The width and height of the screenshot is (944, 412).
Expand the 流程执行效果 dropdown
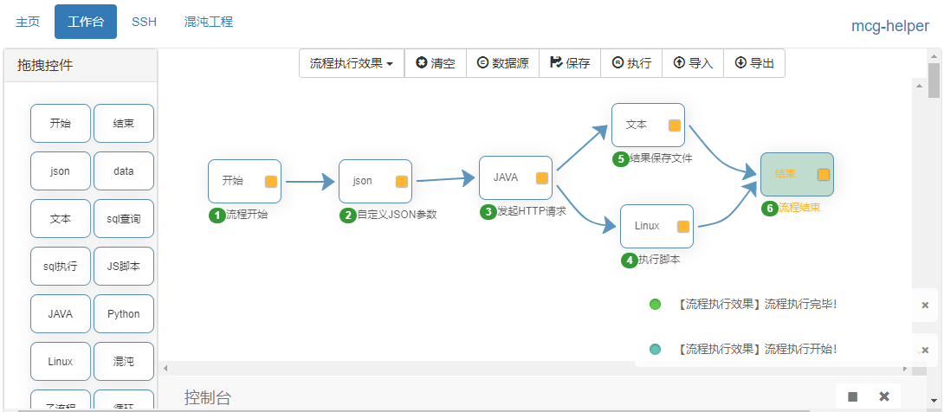coord(352,63)
